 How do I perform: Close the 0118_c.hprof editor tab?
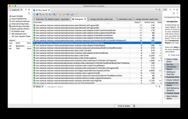point(49,10)
